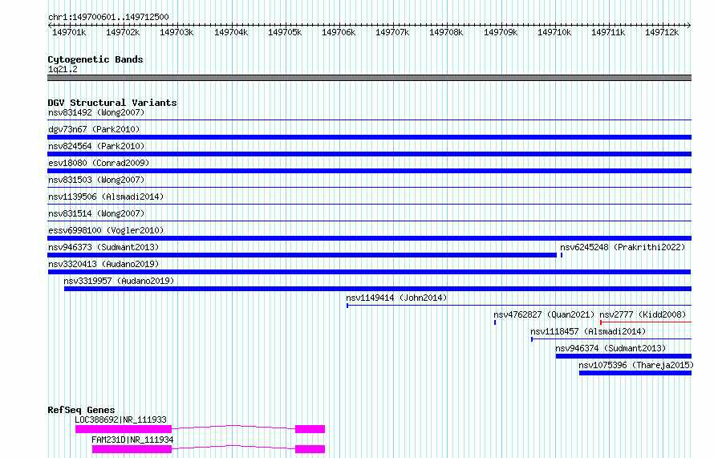The width and height of the screenshot is (714, 458).
Task: Open variant nsv6245248 (Prakrithi2022)
Action: [x=623, y=247]
